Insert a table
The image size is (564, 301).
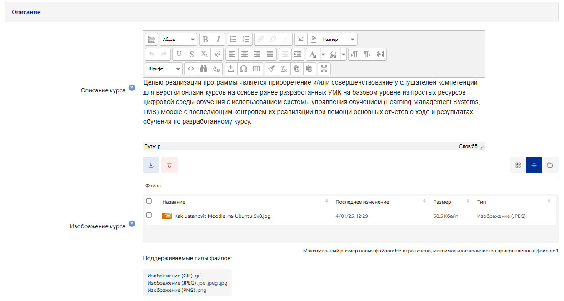click(256, 69)
